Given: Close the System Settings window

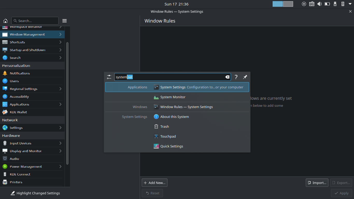Looking at the screenshot, I should [350, 11].
